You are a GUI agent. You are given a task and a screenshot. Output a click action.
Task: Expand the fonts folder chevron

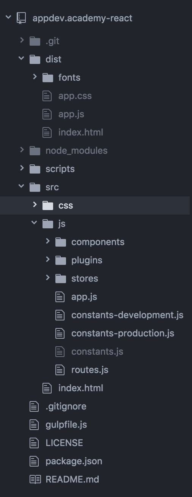point(35,77)
